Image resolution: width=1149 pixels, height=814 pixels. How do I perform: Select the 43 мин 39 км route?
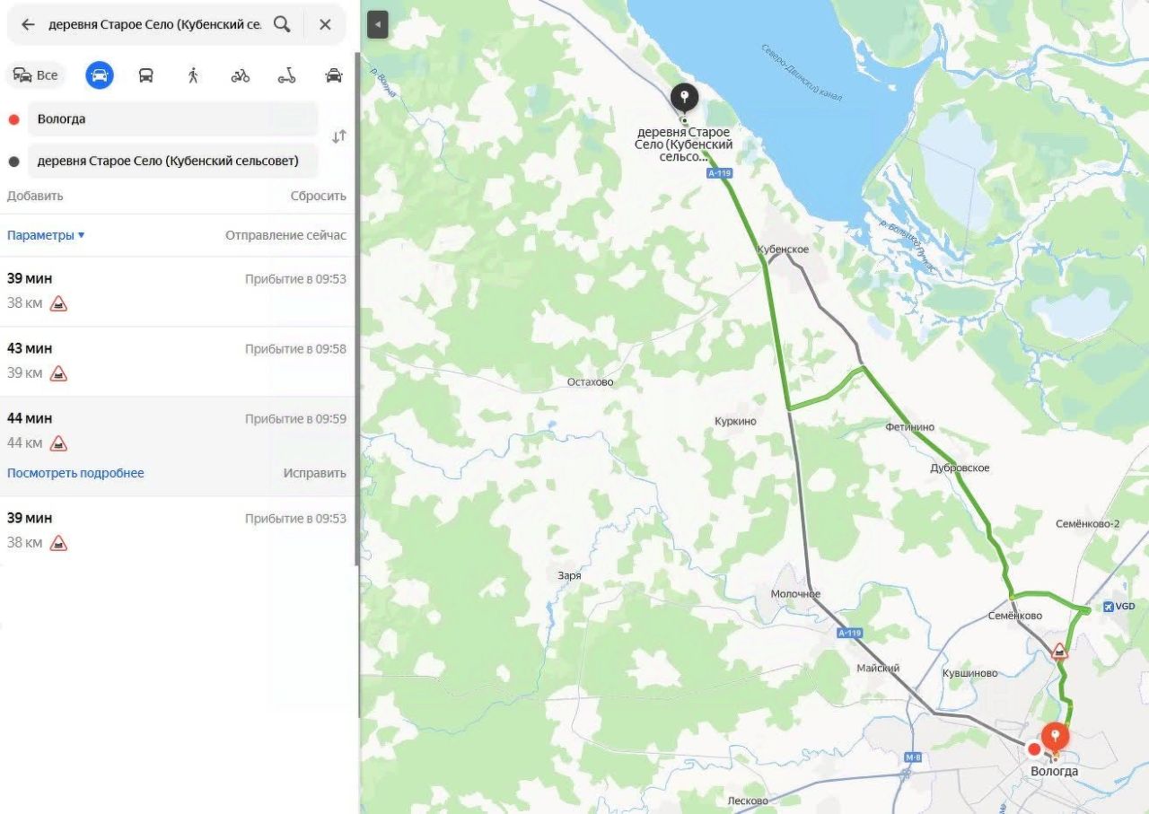[177, 361]
